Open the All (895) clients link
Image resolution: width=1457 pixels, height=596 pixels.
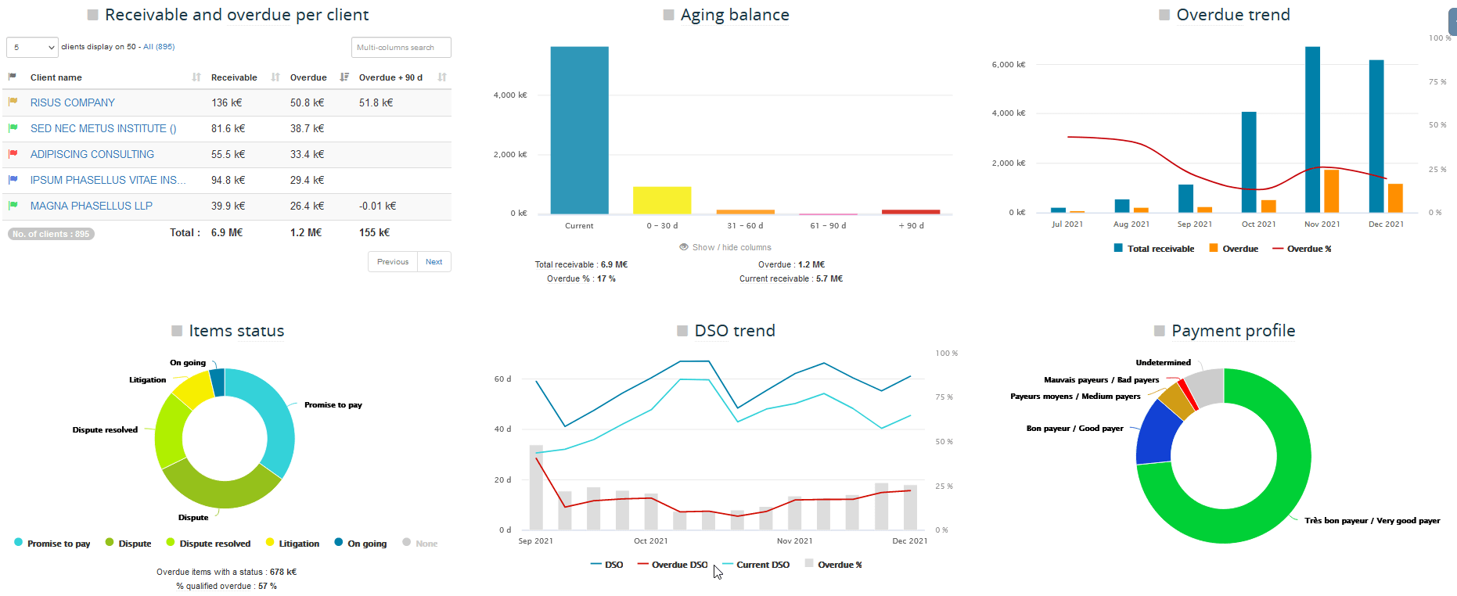click(159, 47)
